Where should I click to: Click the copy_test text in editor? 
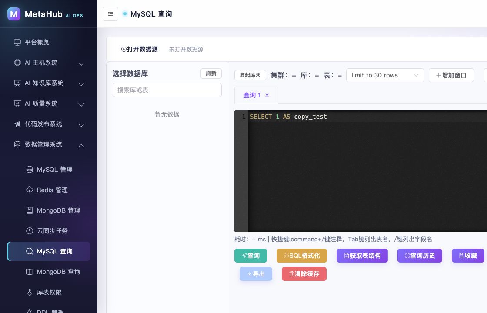[x=310, y=117]
